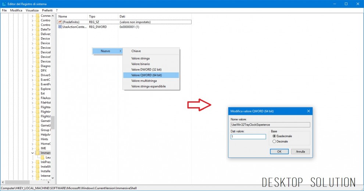The image size is (364, 191).
Task: Click the folder icon of the Flighte key
Action: (x=38, y=107)
